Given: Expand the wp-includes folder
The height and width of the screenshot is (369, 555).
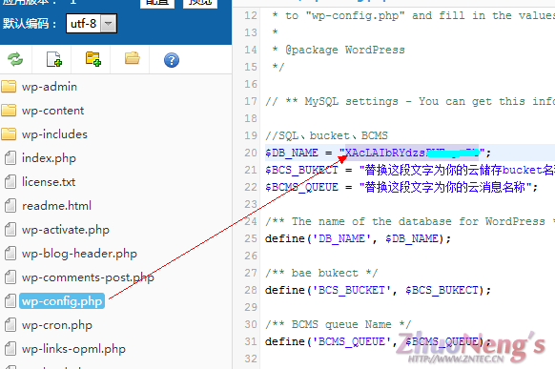Looking at the screenshot, I should point(54,134).
